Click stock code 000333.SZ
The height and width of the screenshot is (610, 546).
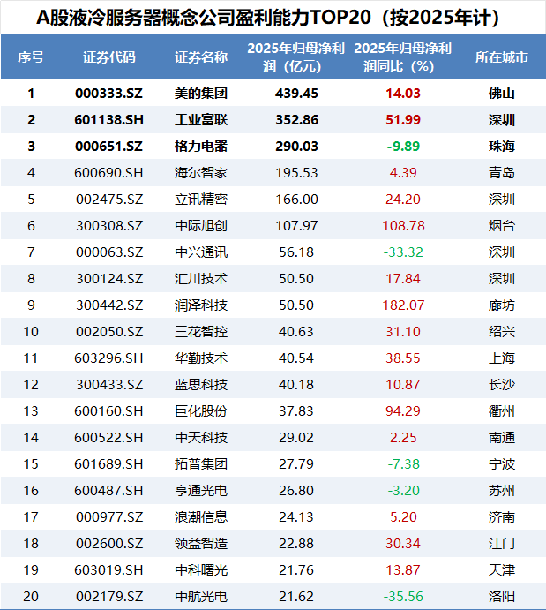108,94
